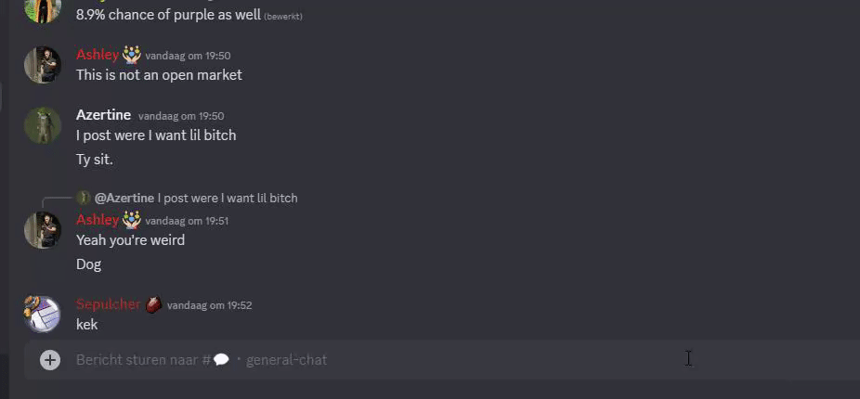Screen dimensions: 860x399
Task: Jump to the quoted "I post were I want" reply text
Action: click(x=228, y=198)
